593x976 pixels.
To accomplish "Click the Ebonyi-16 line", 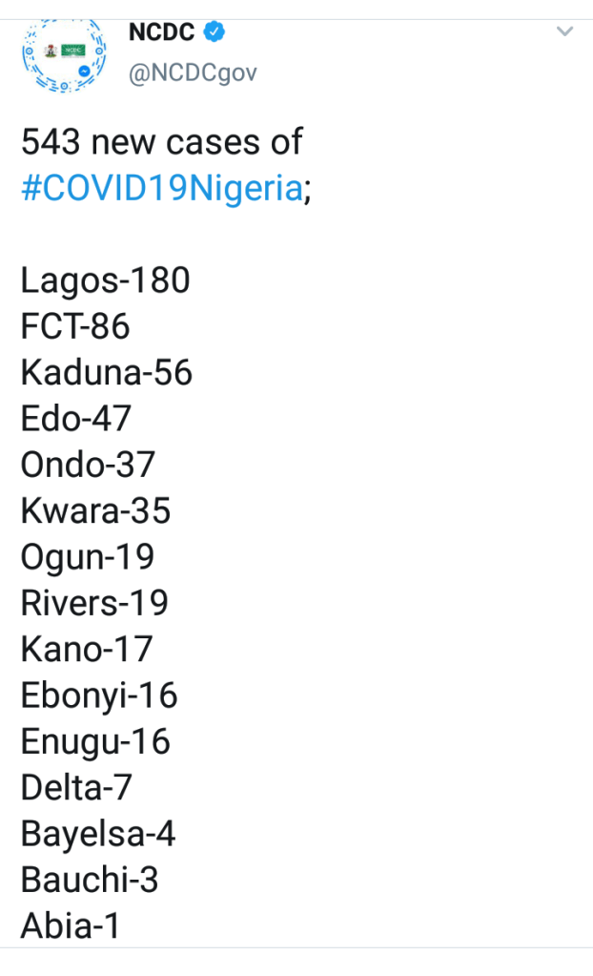I will (99, 696).
